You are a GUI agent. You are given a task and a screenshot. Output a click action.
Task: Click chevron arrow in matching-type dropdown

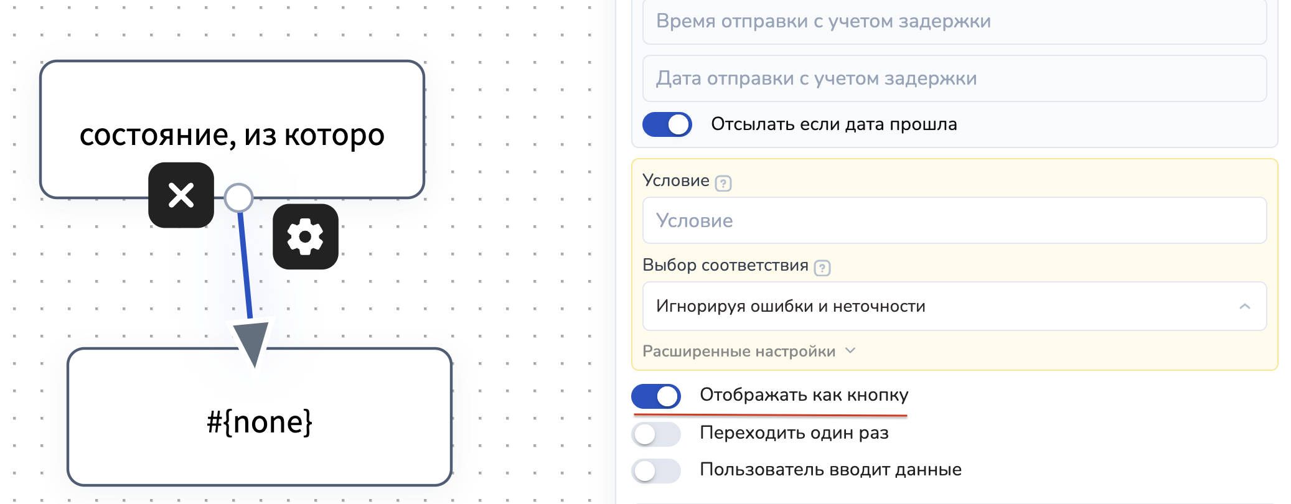pyautogui.click(x=1244, y=306)
